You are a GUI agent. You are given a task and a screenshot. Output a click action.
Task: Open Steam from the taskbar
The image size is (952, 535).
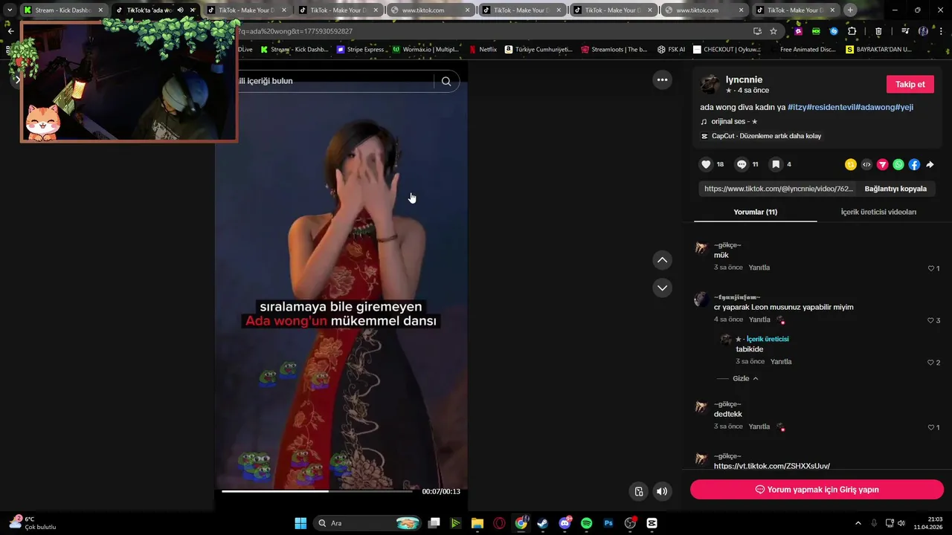542,523
